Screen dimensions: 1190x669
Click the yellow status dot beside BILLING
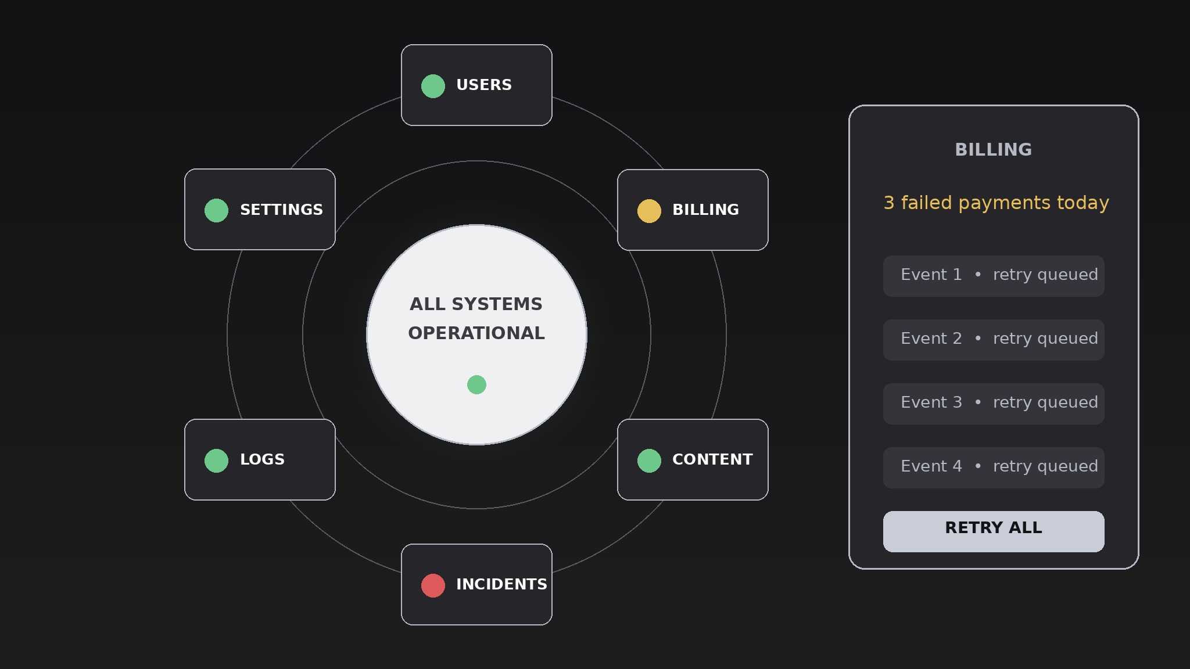pyautogui.click(x=649, y=211)
